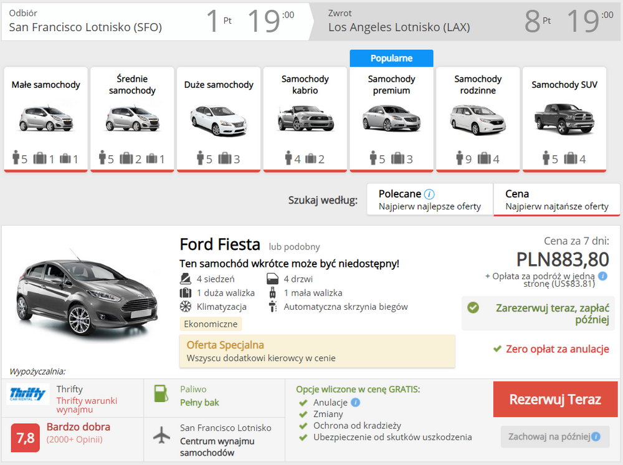Open Thrifty warunki wynajmu link

pos(87,405)
